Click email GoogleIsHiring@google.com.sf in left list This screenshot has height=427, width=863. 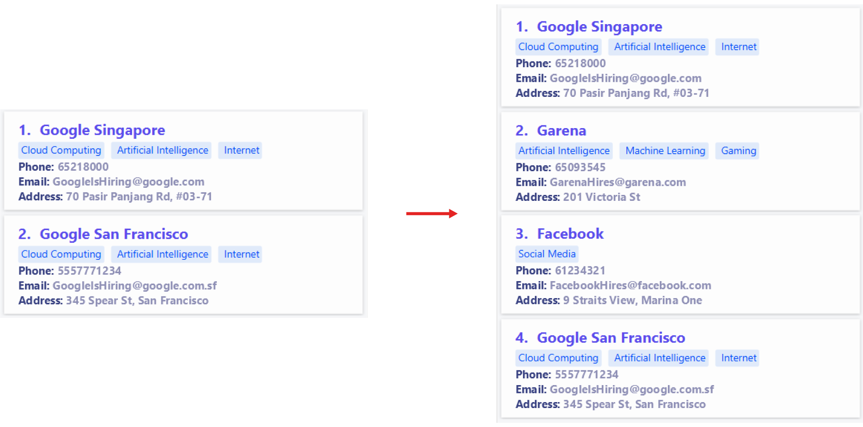point(135,285)
